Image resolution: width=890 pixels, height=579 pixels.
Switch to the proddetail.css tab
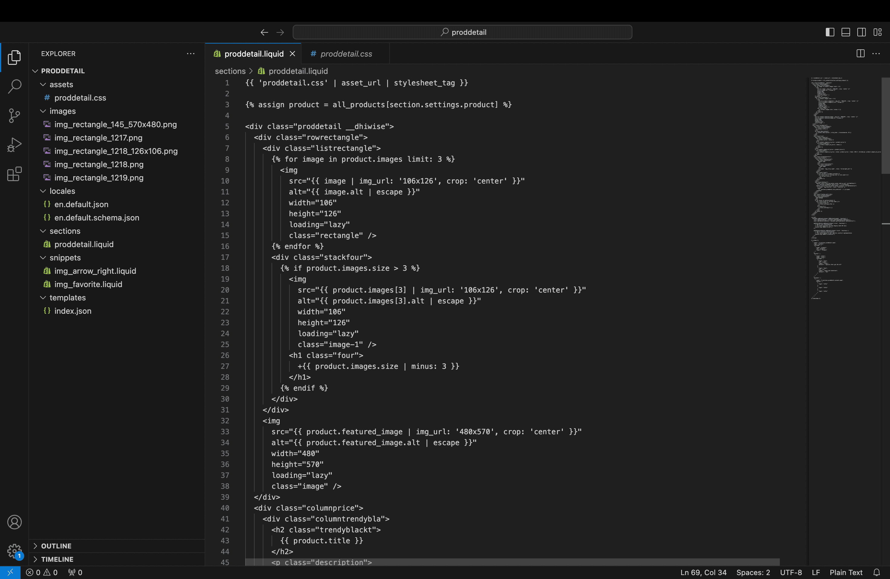346,54
